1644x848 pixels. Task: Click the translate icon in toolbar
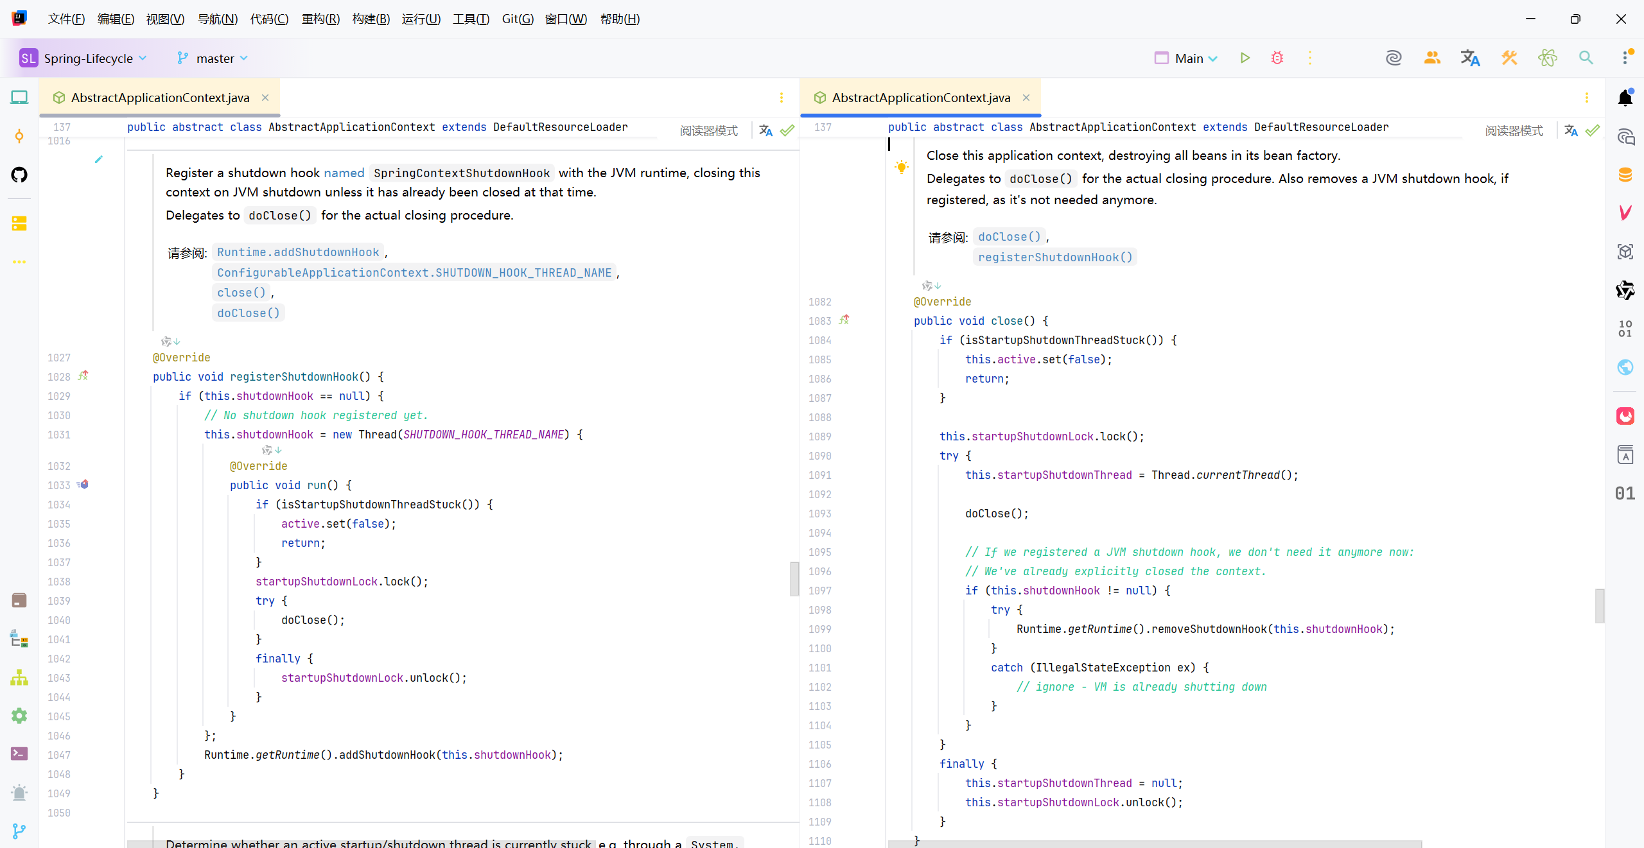[1470, 58]
